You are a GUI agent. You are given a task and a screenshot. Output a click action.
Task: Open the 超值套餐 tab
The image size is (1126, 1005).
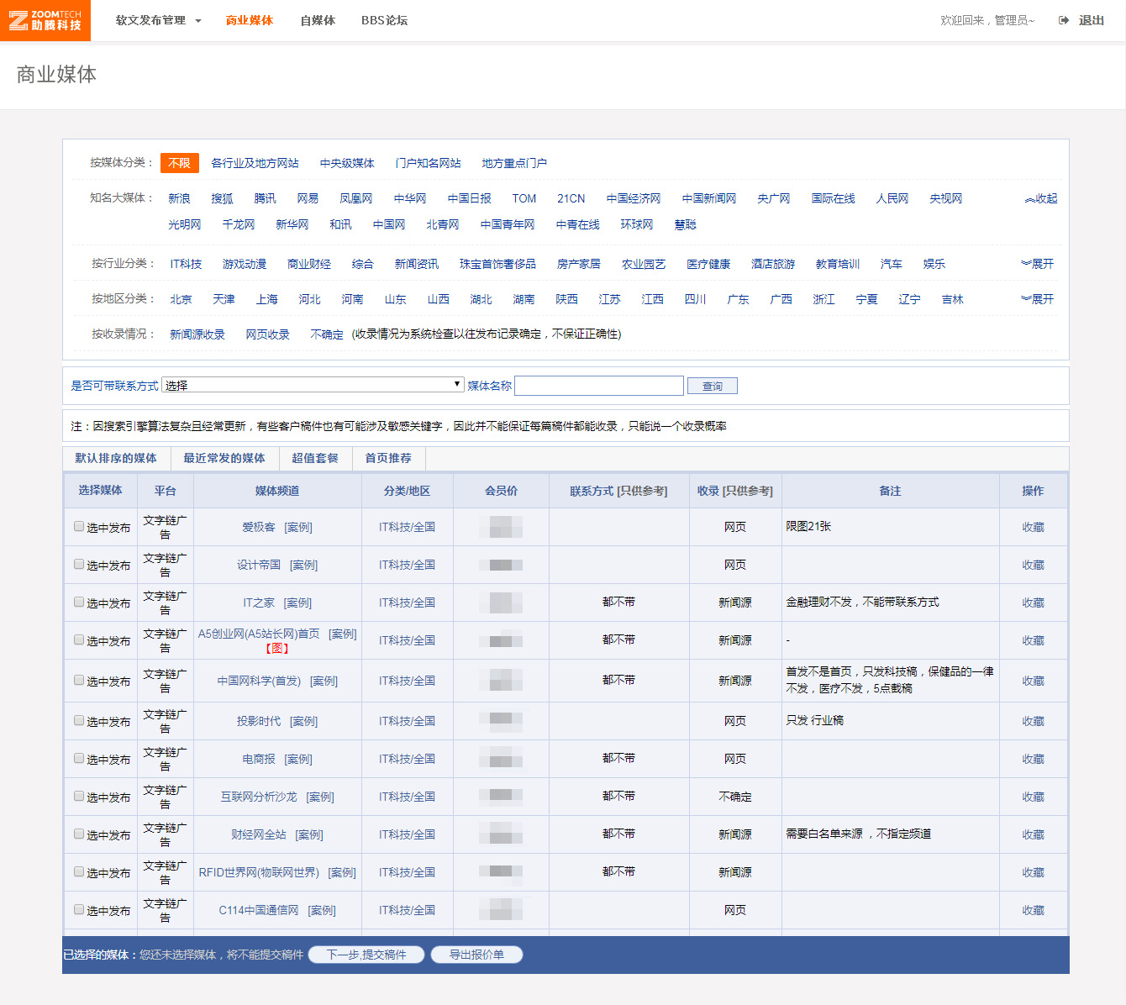click(315, 458)
